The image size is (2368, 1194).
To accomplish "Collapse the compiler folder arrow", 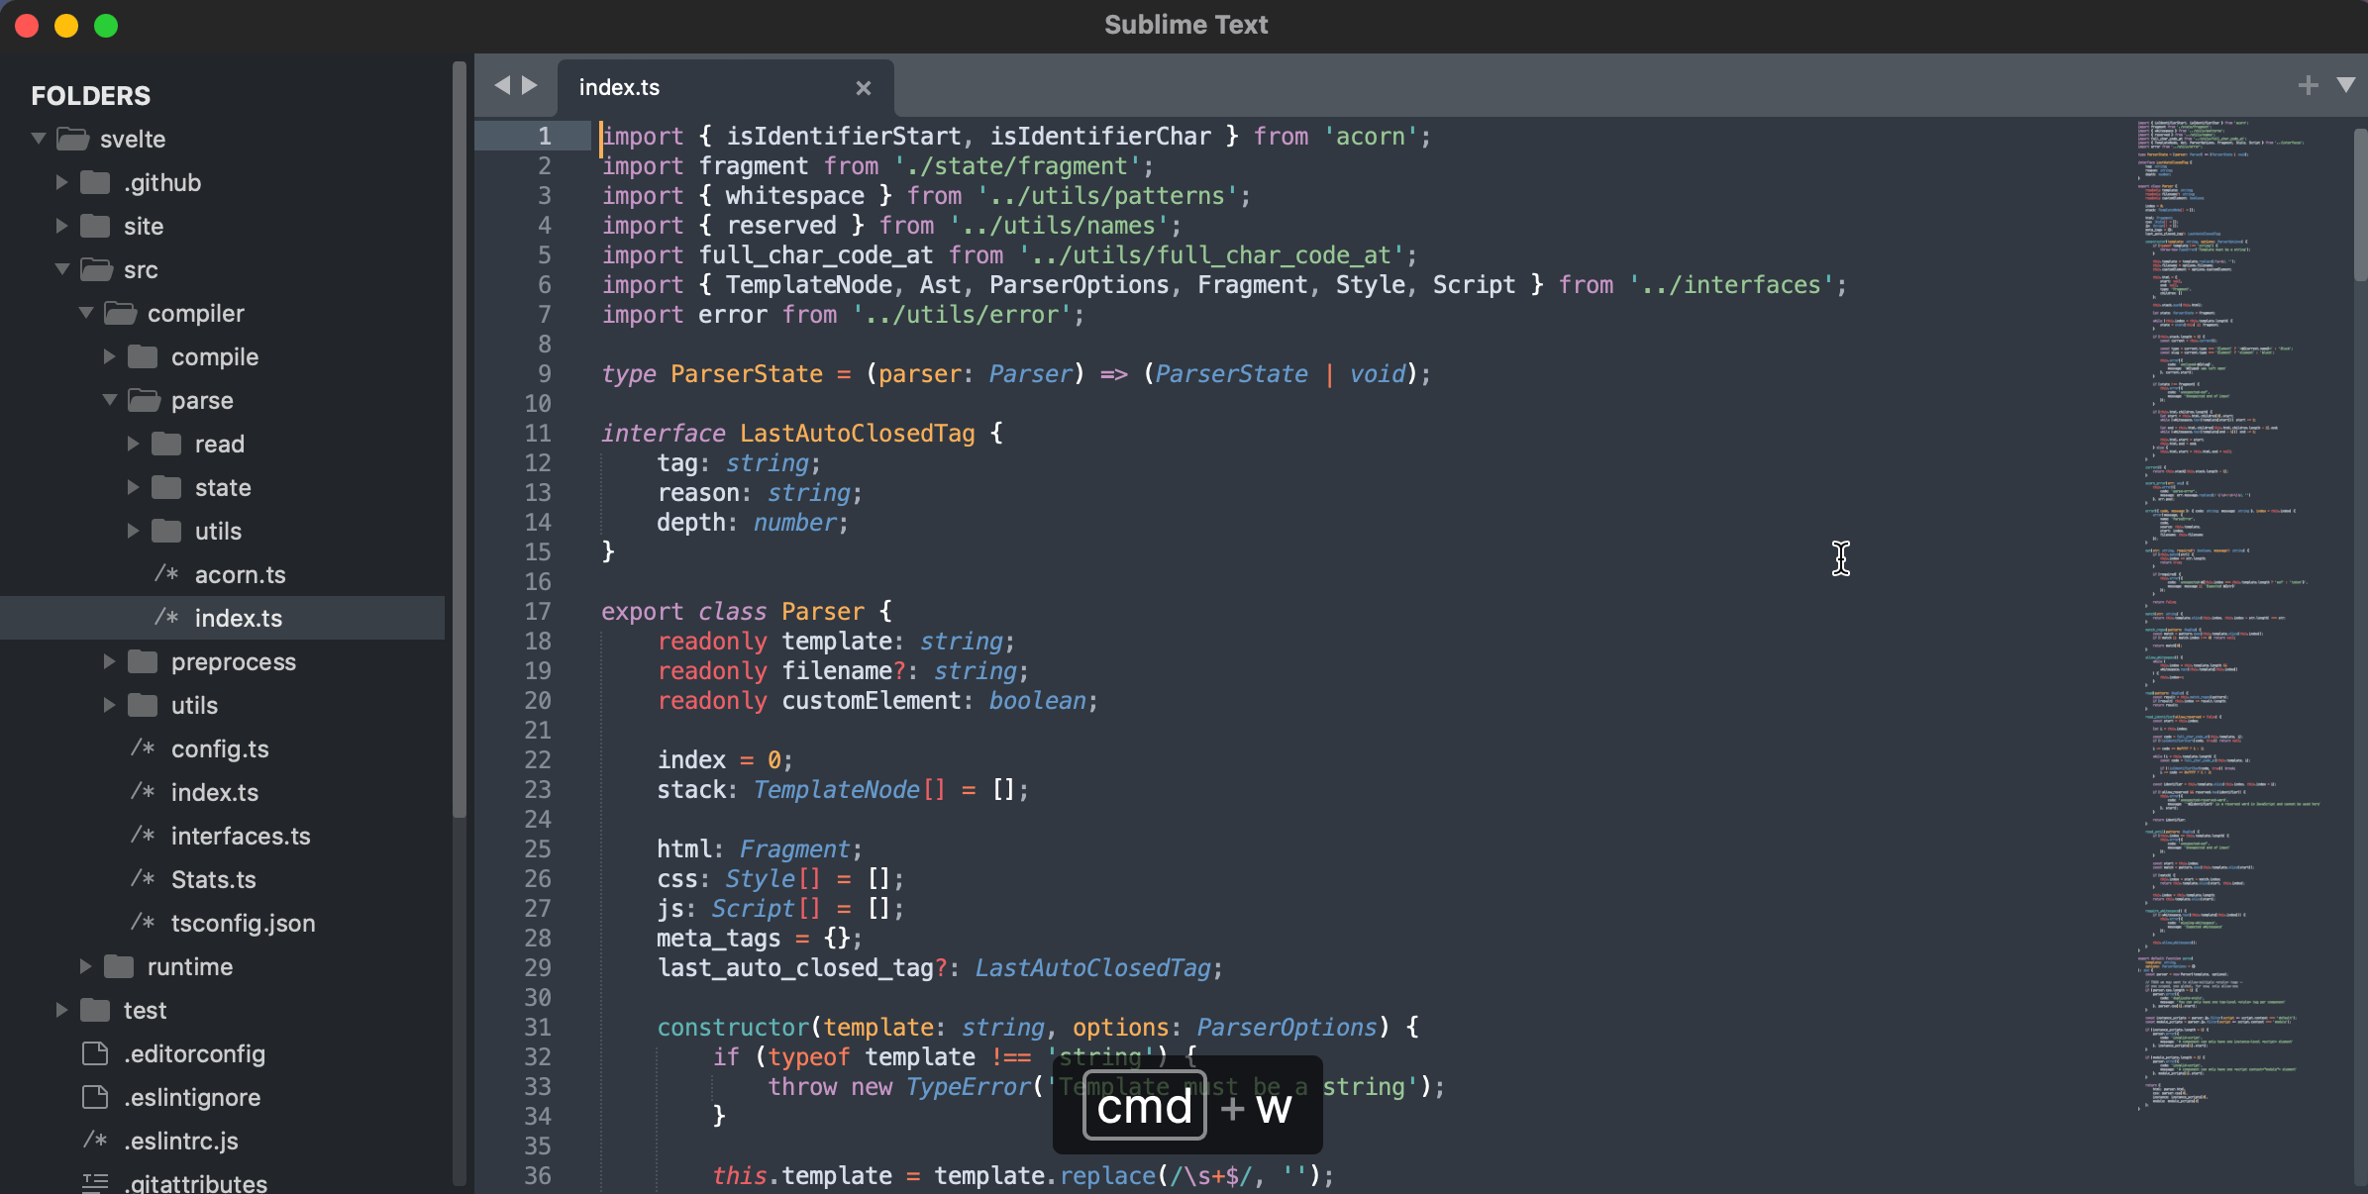I will (x=86, y=313).
